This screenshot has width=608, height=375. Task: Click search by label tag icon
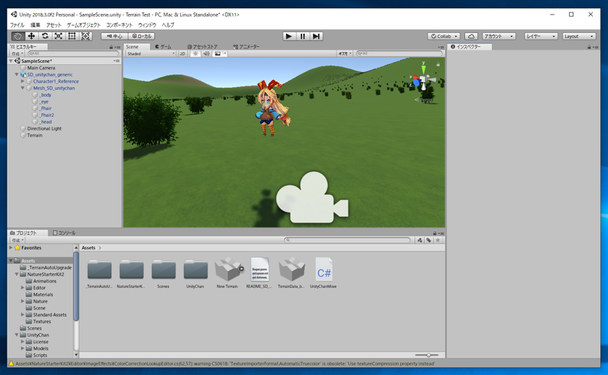tap(428, 240)
